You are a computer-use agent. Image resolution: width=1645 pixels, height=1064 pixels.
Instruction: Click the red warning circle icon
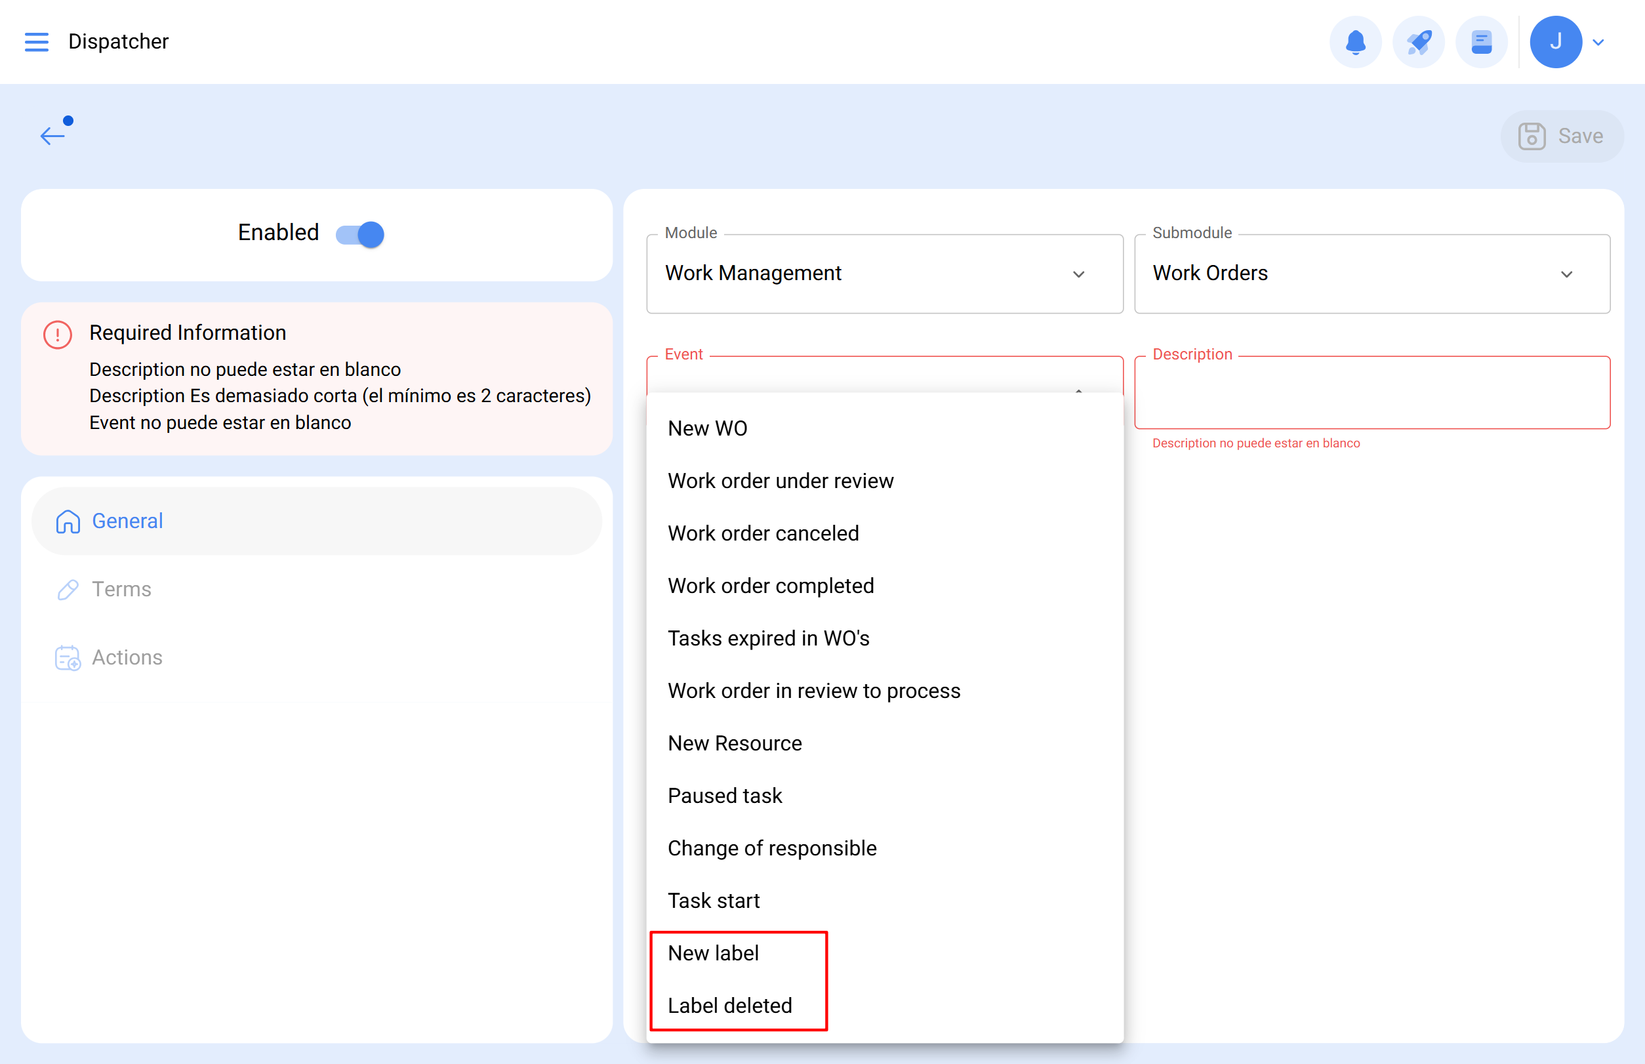coord(57,335)
